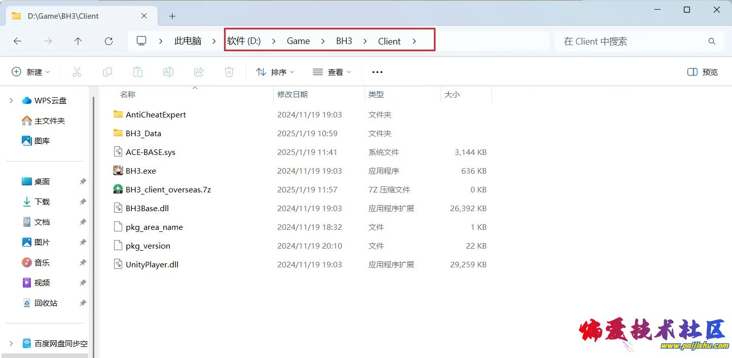This screenshot has height=358, width=732.
Task: Select the pkg_version file icon
Action: point(118,246)
